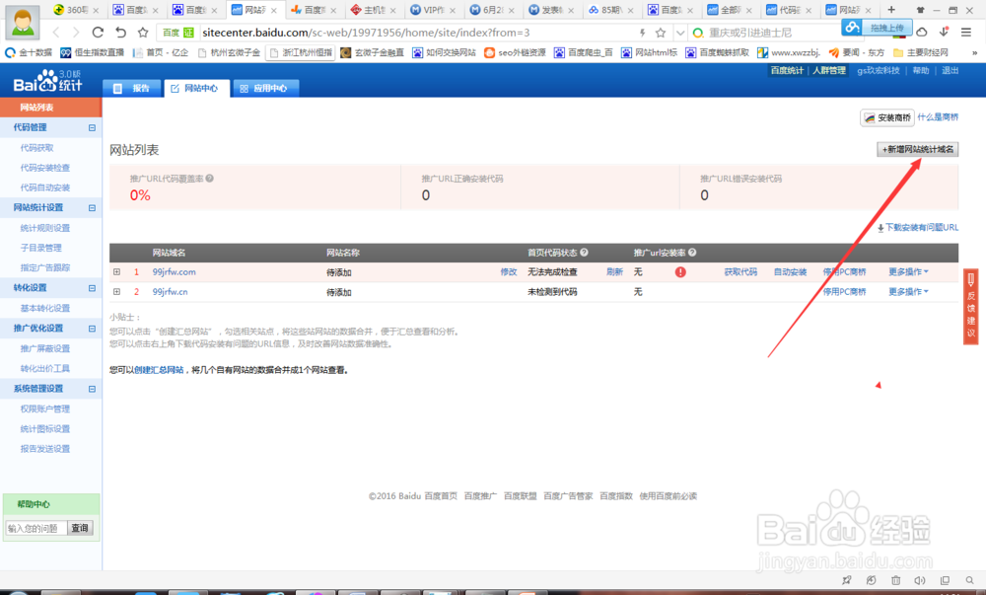Click the help icon beside 推广URL代码覆盖率
The image size is (986, 595).
[209, 178]
